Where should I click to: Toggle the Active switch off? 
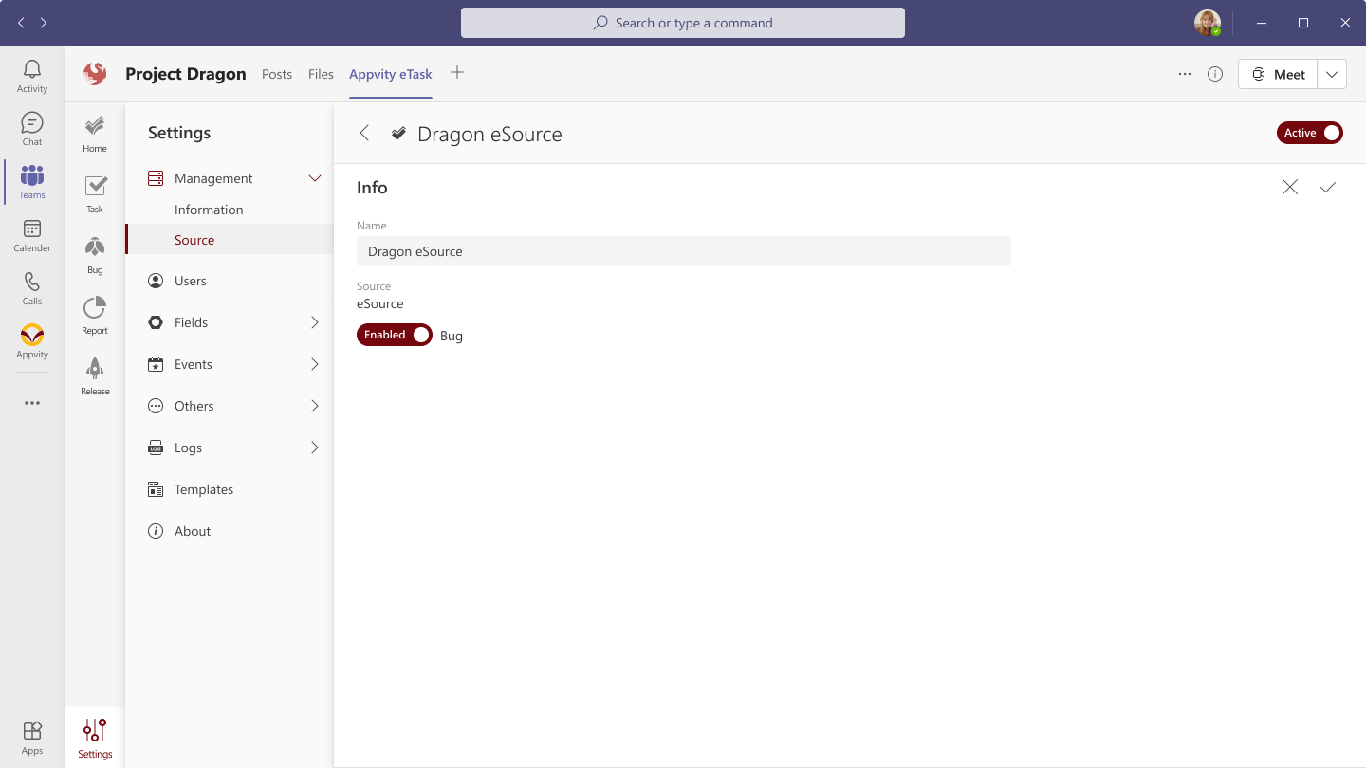(x=1309, y=133)
